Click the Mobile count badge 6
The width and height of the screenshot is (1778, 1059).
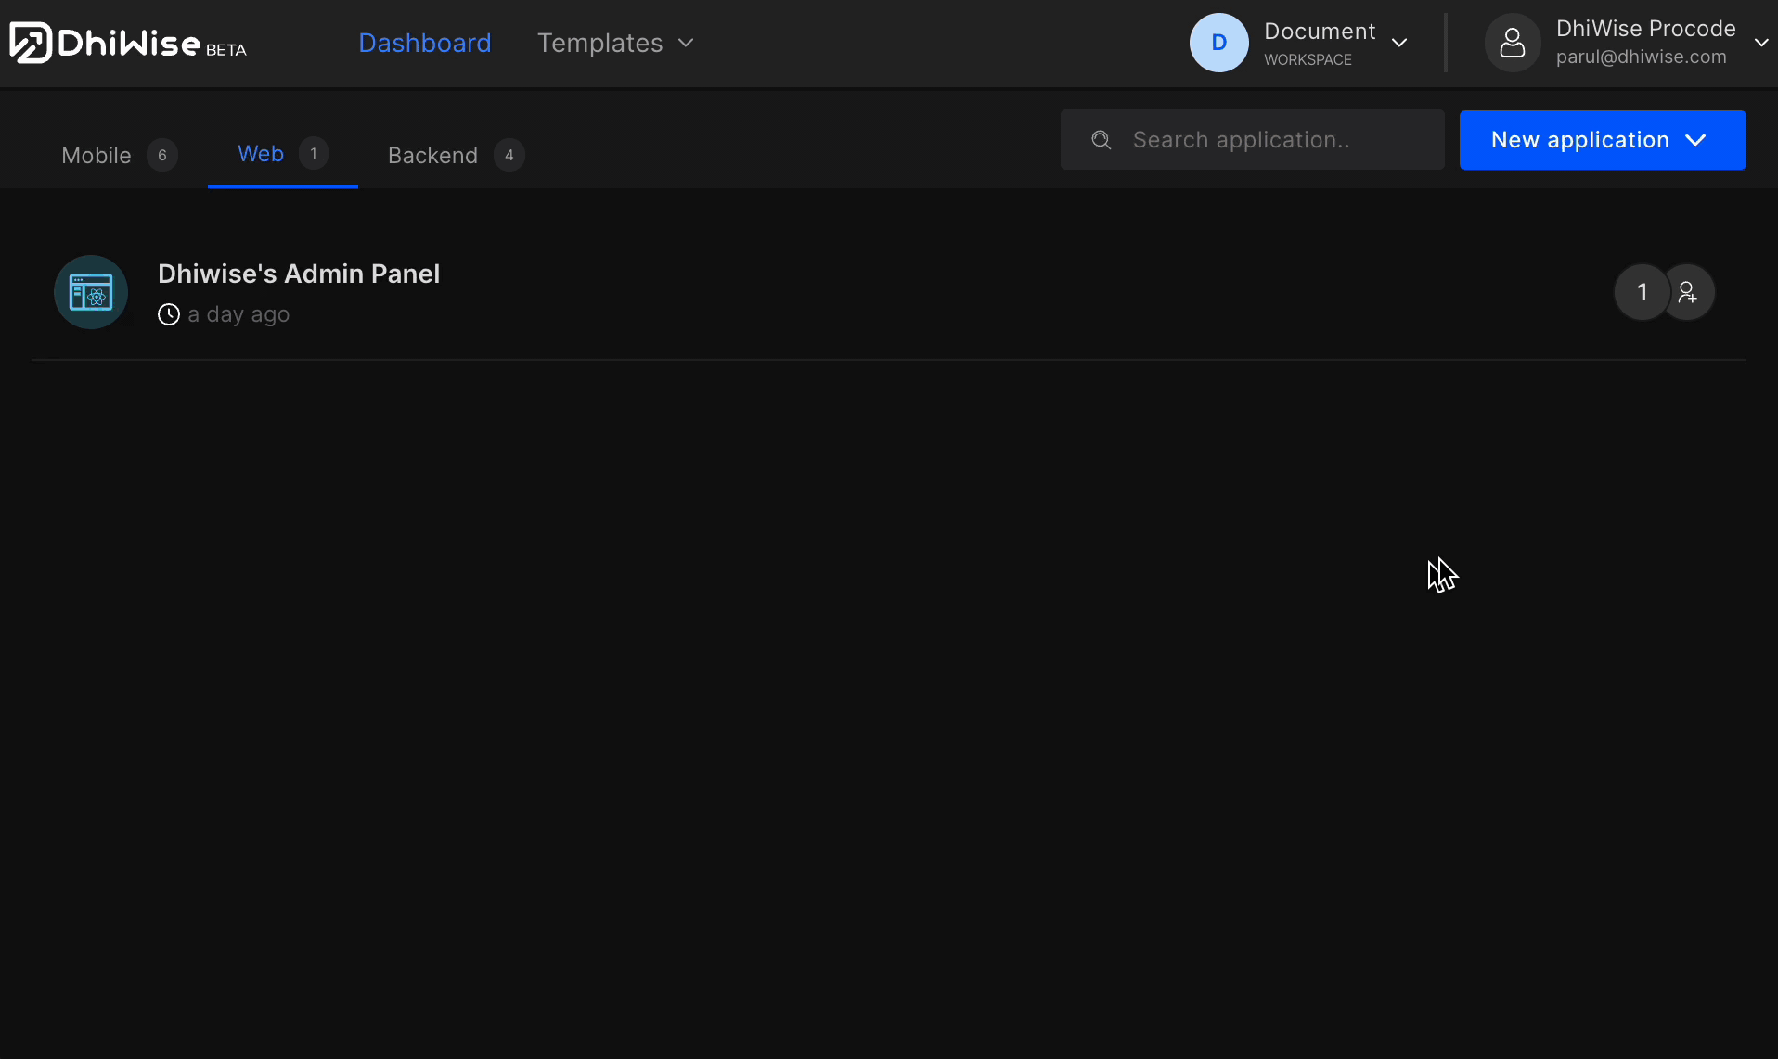click(x=162, y=155)
